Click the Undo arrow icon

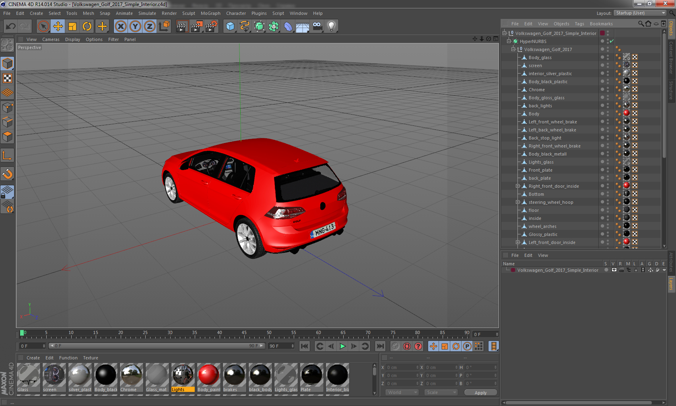pos(11,27)
